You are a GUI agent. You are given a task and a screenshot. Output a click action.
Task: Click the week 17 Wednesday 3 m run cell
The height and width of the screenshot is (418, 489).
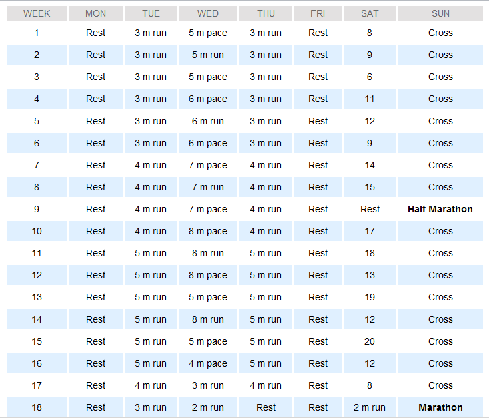[x=208, y=385]
